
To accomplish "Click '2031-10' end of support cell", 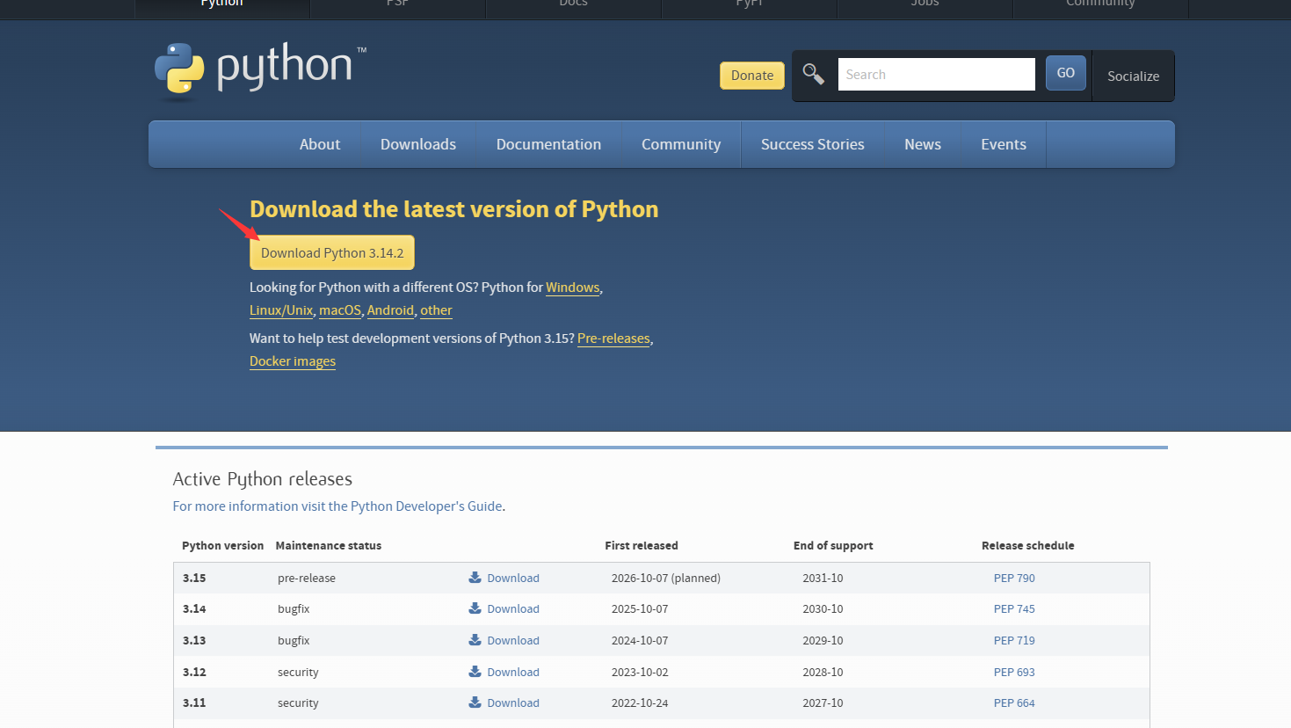I will (823, 578).
